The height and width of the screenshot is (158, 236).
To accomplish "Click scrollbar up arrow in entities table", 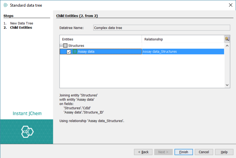I will [x=227, y=45].
